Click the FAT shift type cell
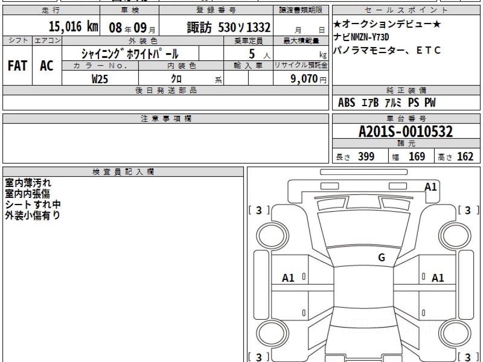 (17, 66)
